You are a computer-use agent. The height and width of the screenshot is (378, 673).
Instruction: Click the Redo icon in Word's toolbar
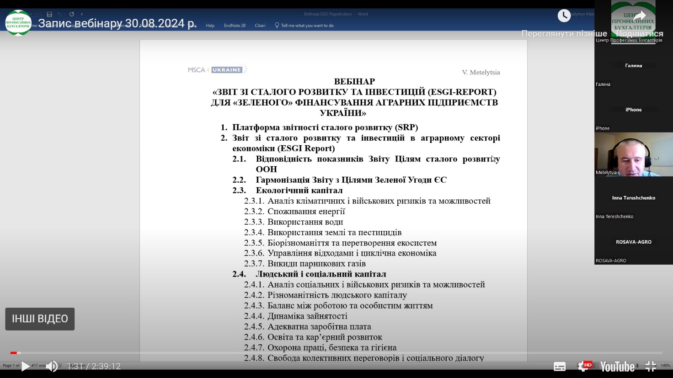[72, 14]
